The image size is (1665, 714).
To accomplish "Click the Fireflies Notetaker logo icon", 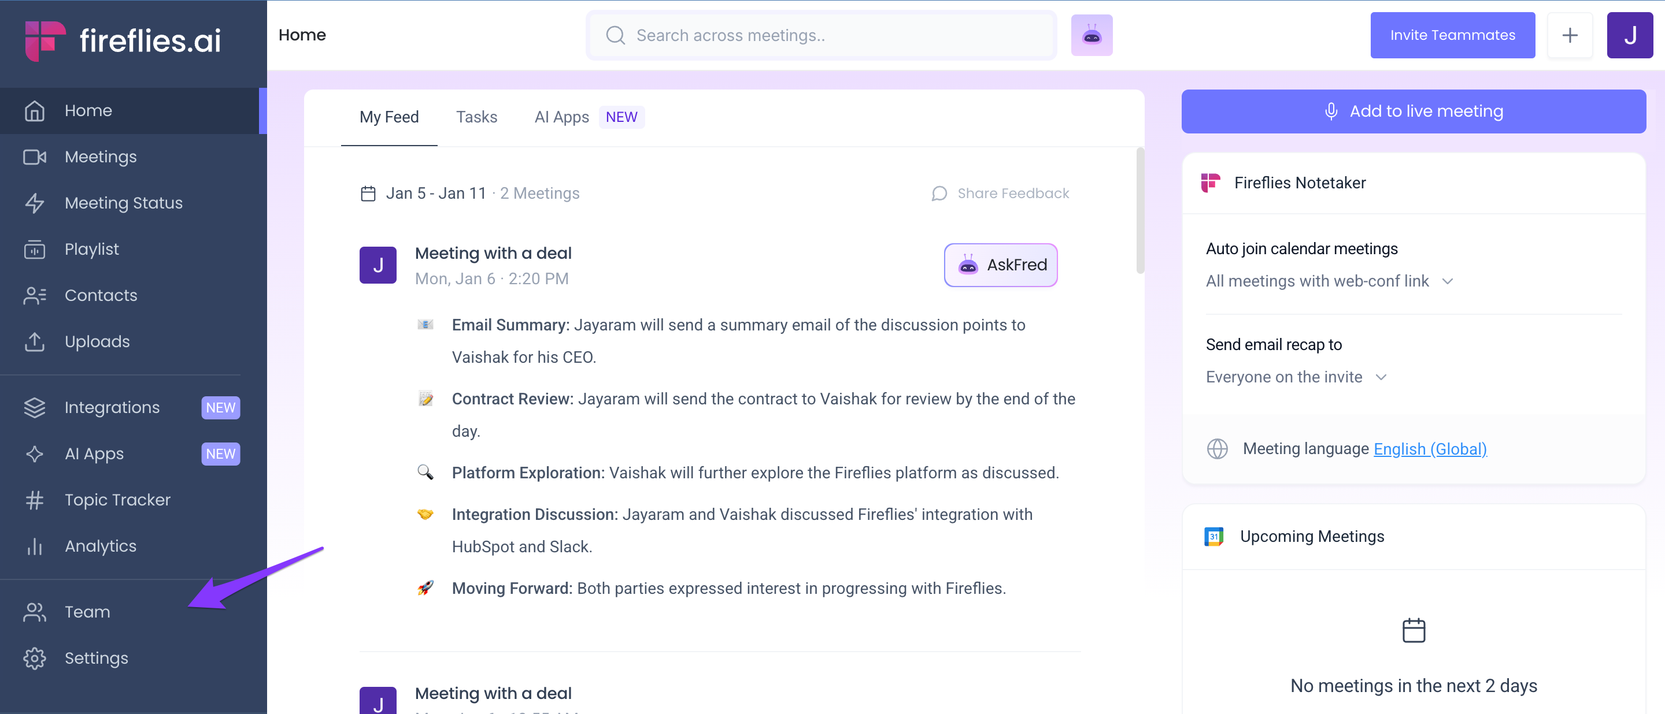I will coord(1210,183).
